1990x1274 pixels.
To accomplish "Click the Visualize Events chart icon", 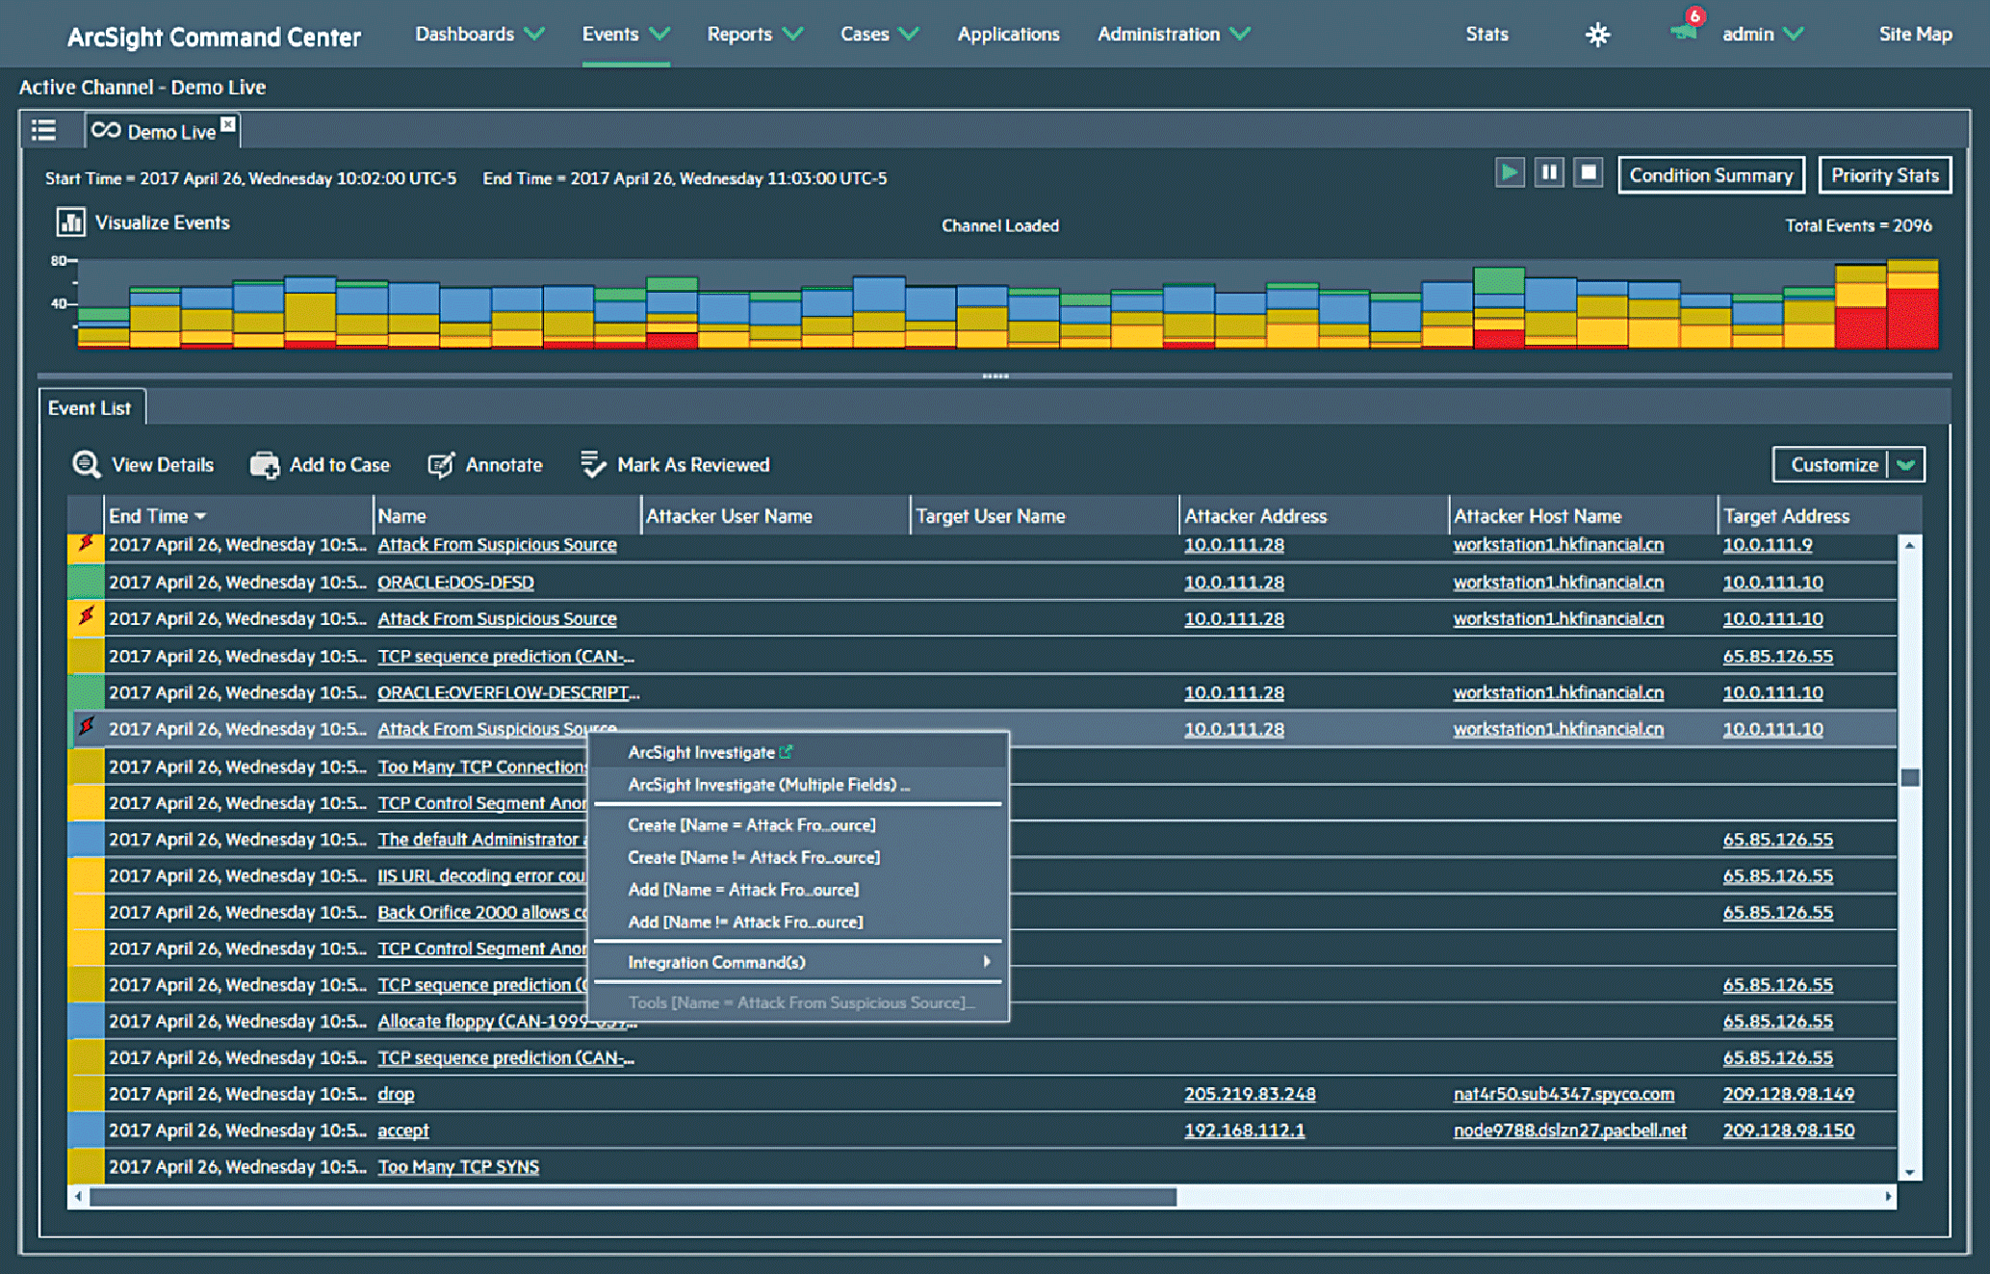I will (70, 222).
